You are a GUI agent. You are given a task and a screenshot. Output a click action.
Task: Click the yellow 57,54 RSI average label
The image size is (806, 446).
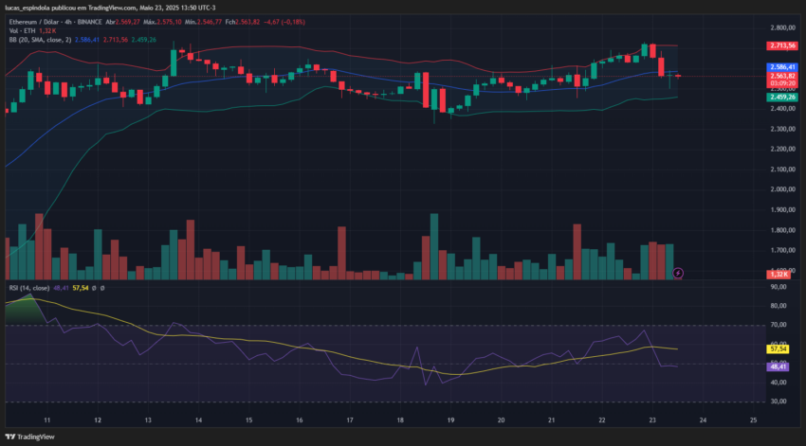click(x=779, y=349)
